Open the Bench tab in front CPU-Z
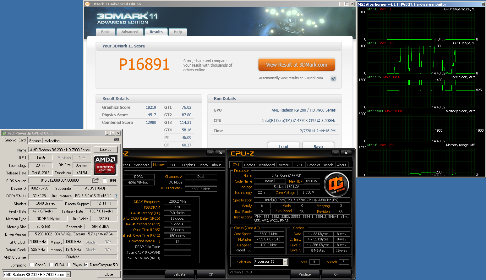This screenshot has height=280, width=486. [329, 165]
